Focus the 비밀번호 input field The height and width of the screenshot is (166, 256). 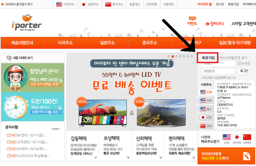click(x=219, y=71)
